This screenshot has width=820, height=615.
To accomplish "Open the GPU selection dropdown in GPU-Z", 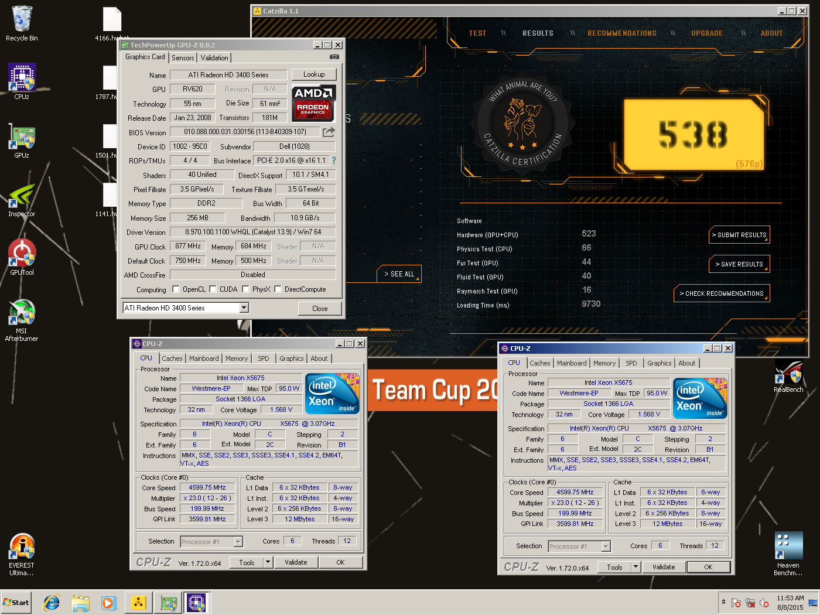I will pos(244,307).
